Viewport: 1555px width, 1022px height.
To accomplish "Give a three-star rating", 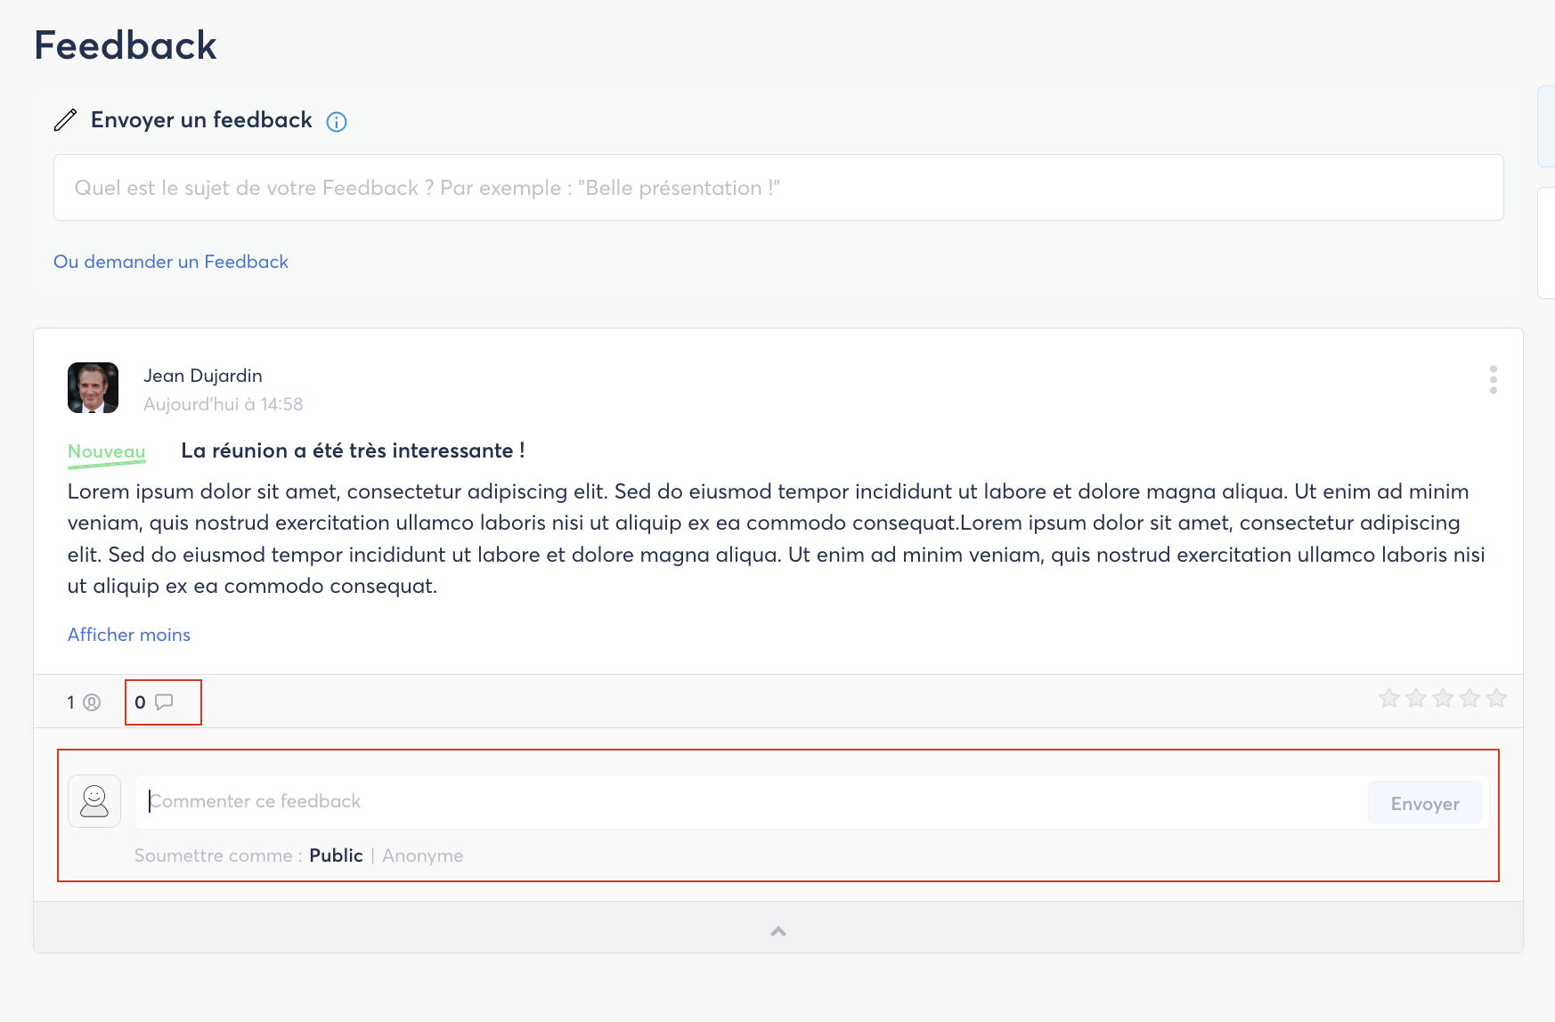I will click(x=1443, y=698).
